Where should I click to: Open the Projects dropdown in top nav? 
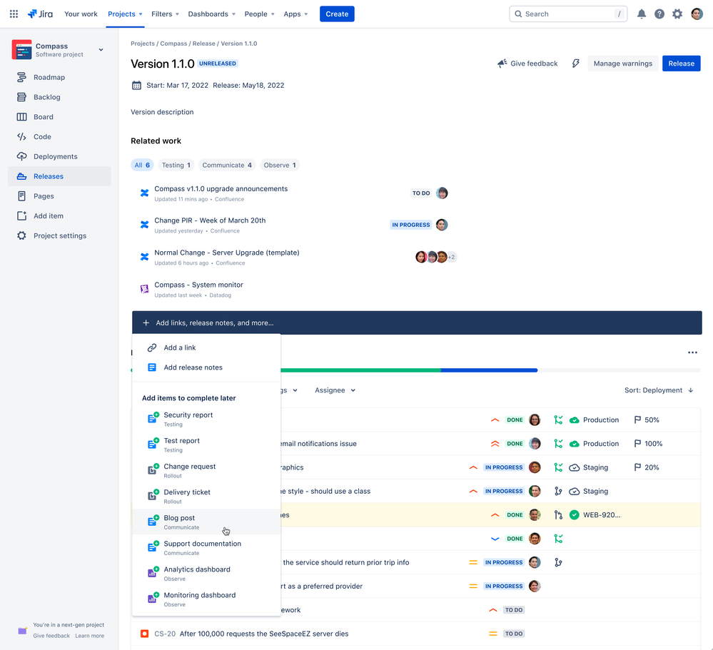click(125, 14)
